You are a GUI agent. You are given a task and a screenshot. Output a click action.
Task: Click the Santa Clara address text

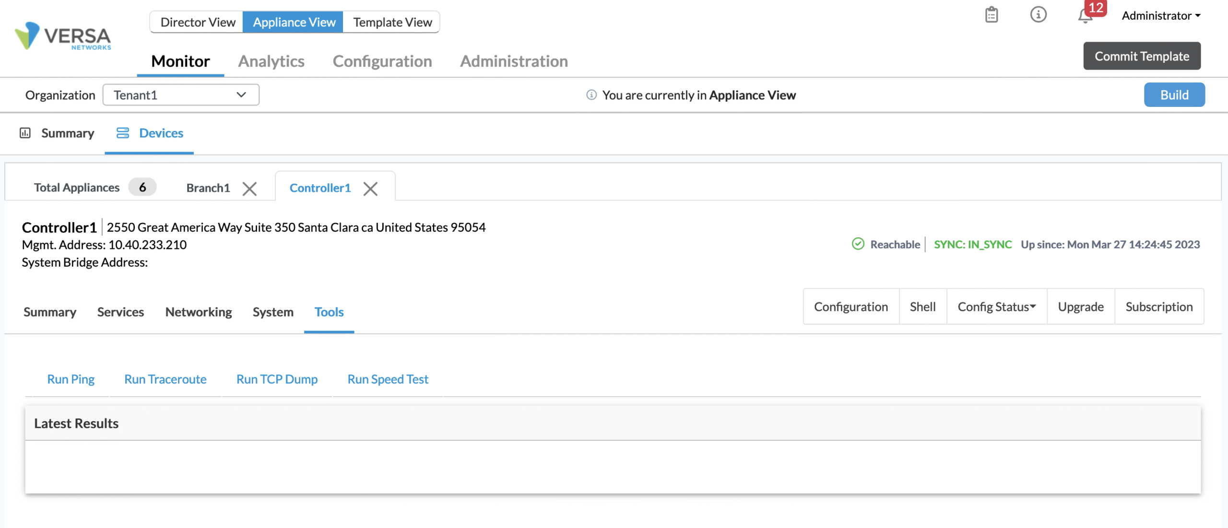(296, 227)
